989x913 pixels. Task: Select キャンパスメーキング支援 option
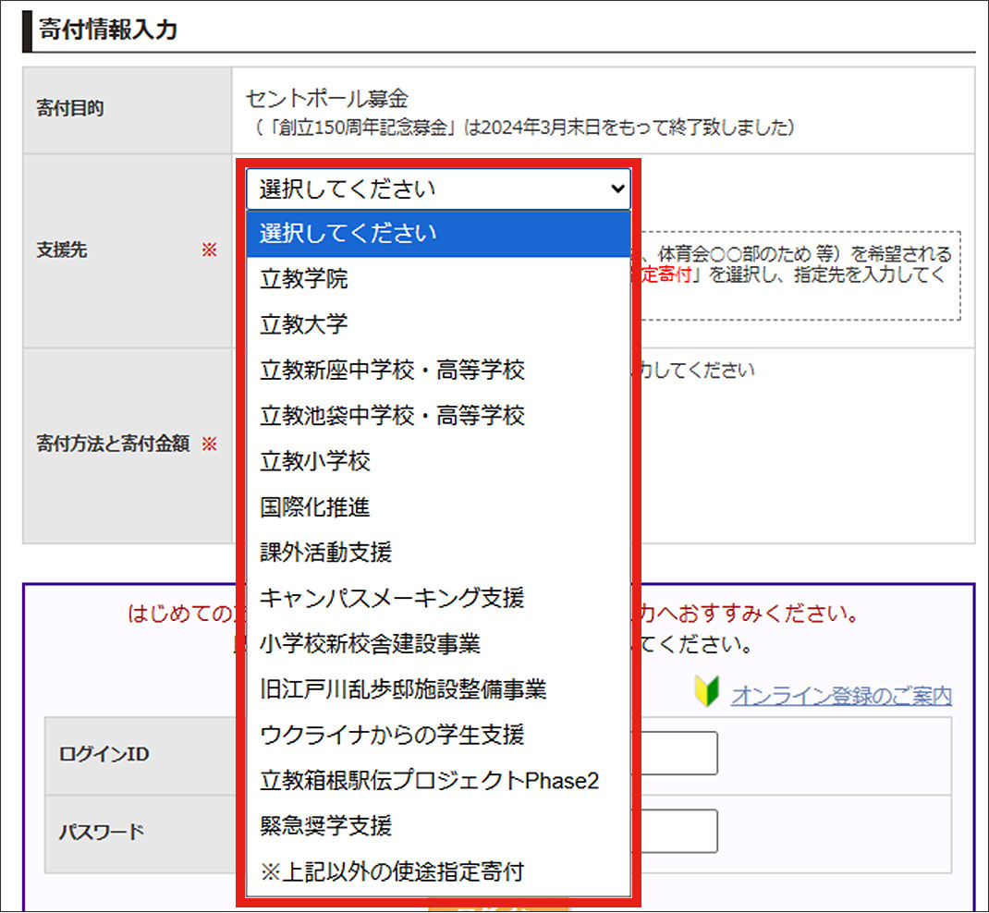point(438,598)
